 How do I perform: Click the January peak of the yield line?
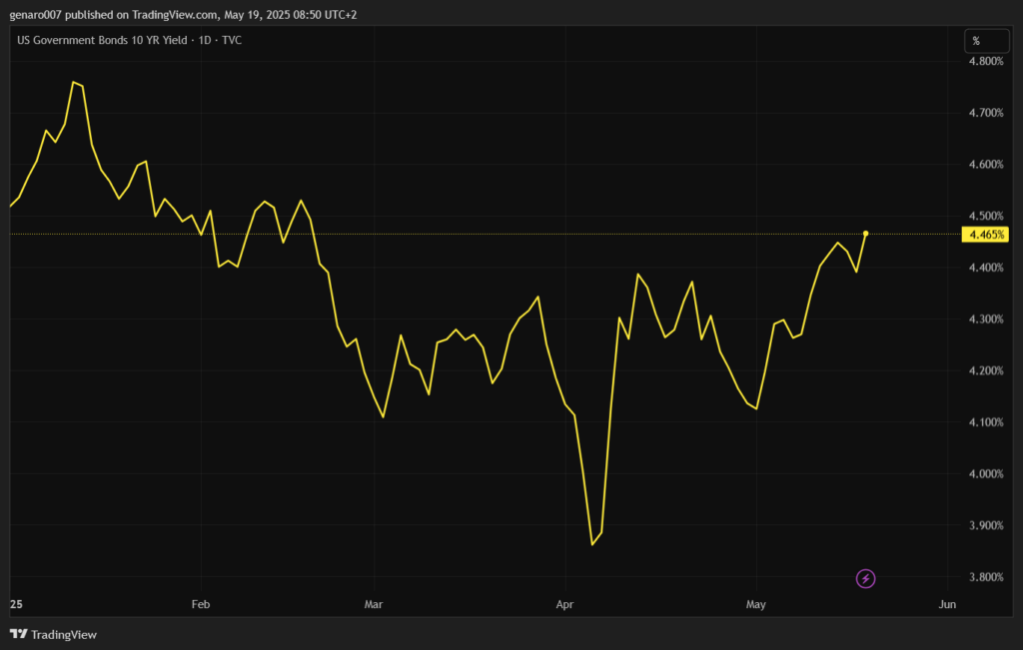74,82
